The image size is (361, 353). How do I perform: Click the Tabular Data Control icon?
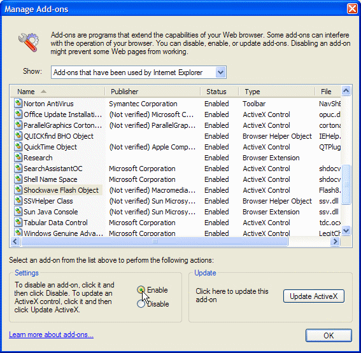point(18,223)
